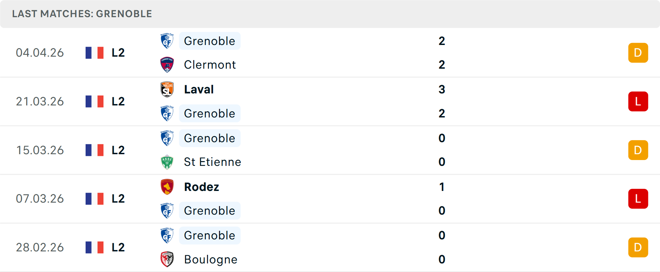The height and width of the screenshot is (272, 660).
Task: Select the St Etienne crest
Action: click(x=167, y=162)
